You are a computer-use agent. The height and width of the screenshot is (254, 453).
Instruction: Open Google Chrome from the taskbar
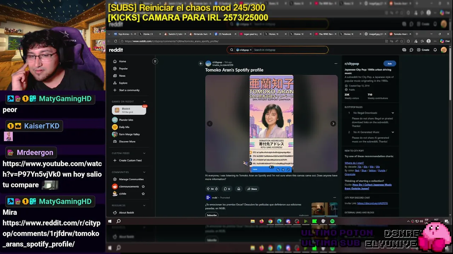(x=270, y=221)
